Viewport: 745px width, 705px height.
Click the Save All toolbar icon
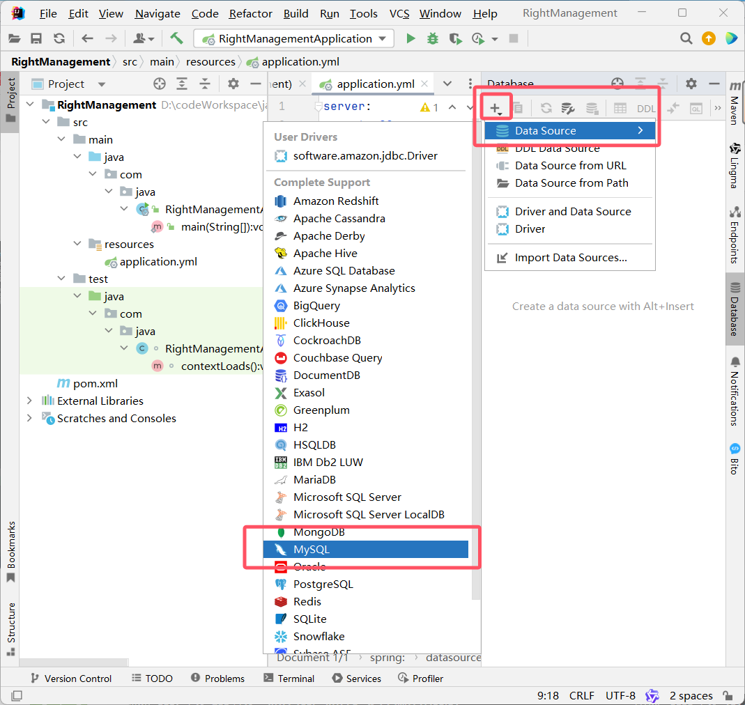[x=36, y=38]
